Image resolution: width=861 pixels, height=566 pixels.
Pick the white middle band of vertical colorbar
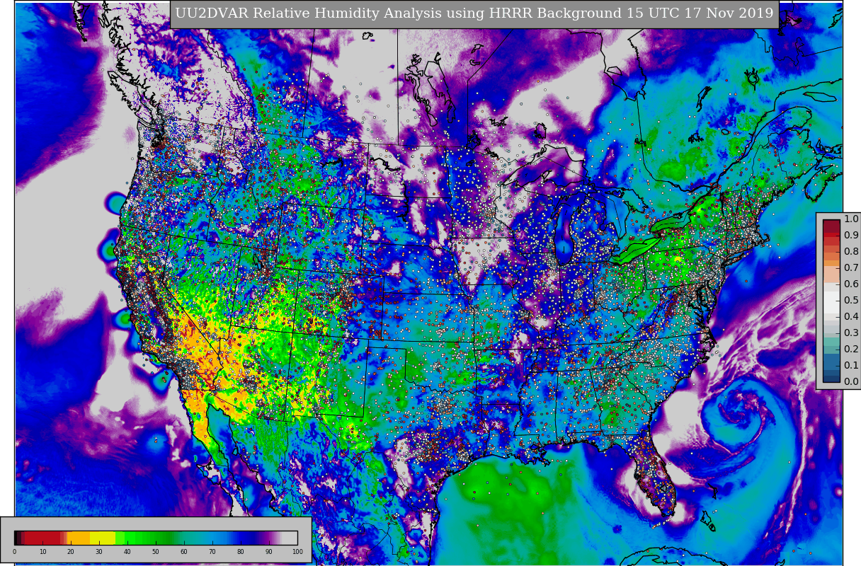coord(831,302)
